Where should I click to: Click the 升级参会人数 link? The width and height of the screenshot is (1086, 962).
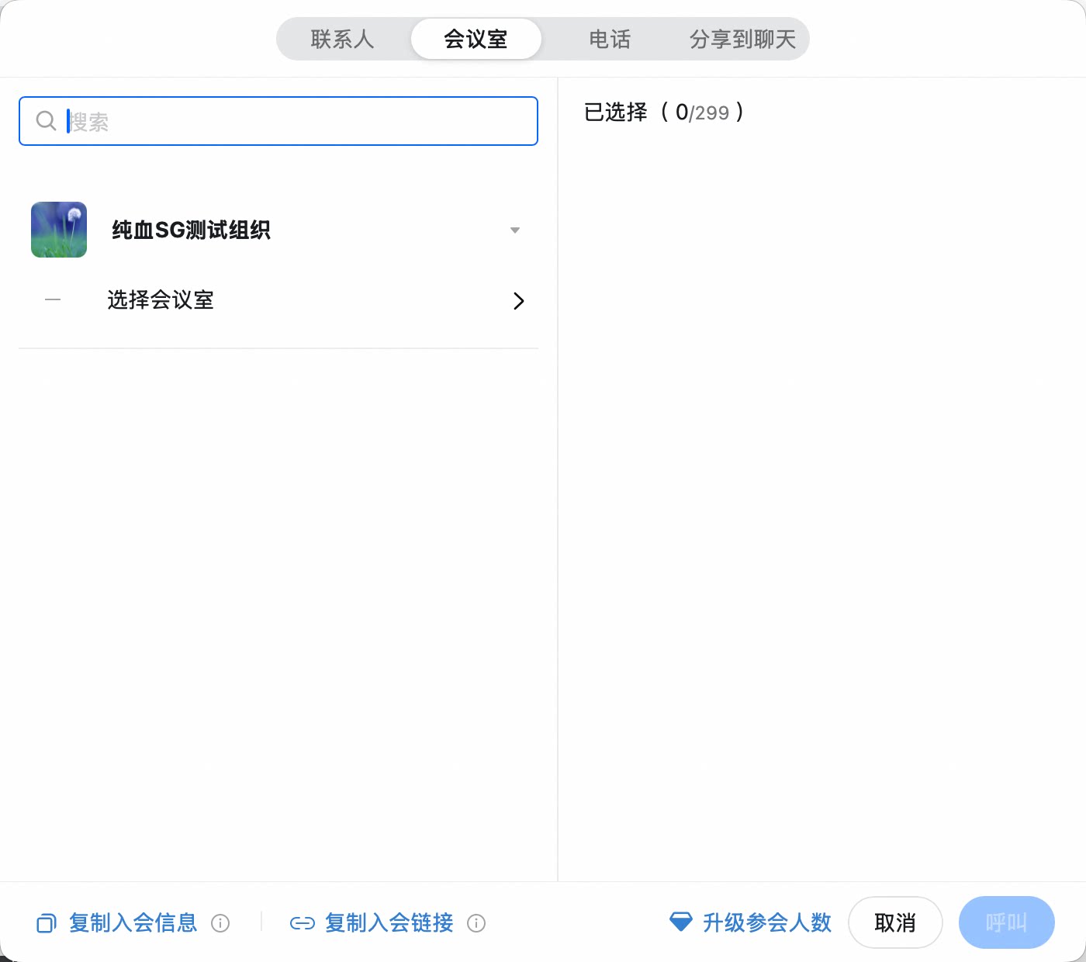(766, 922)
